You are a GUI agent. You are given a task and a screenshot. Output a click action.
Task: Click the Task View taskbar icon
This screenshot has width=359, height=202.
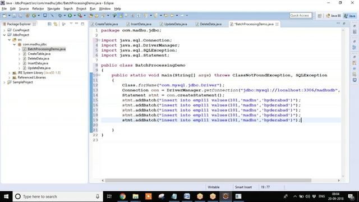coord(109,196)
